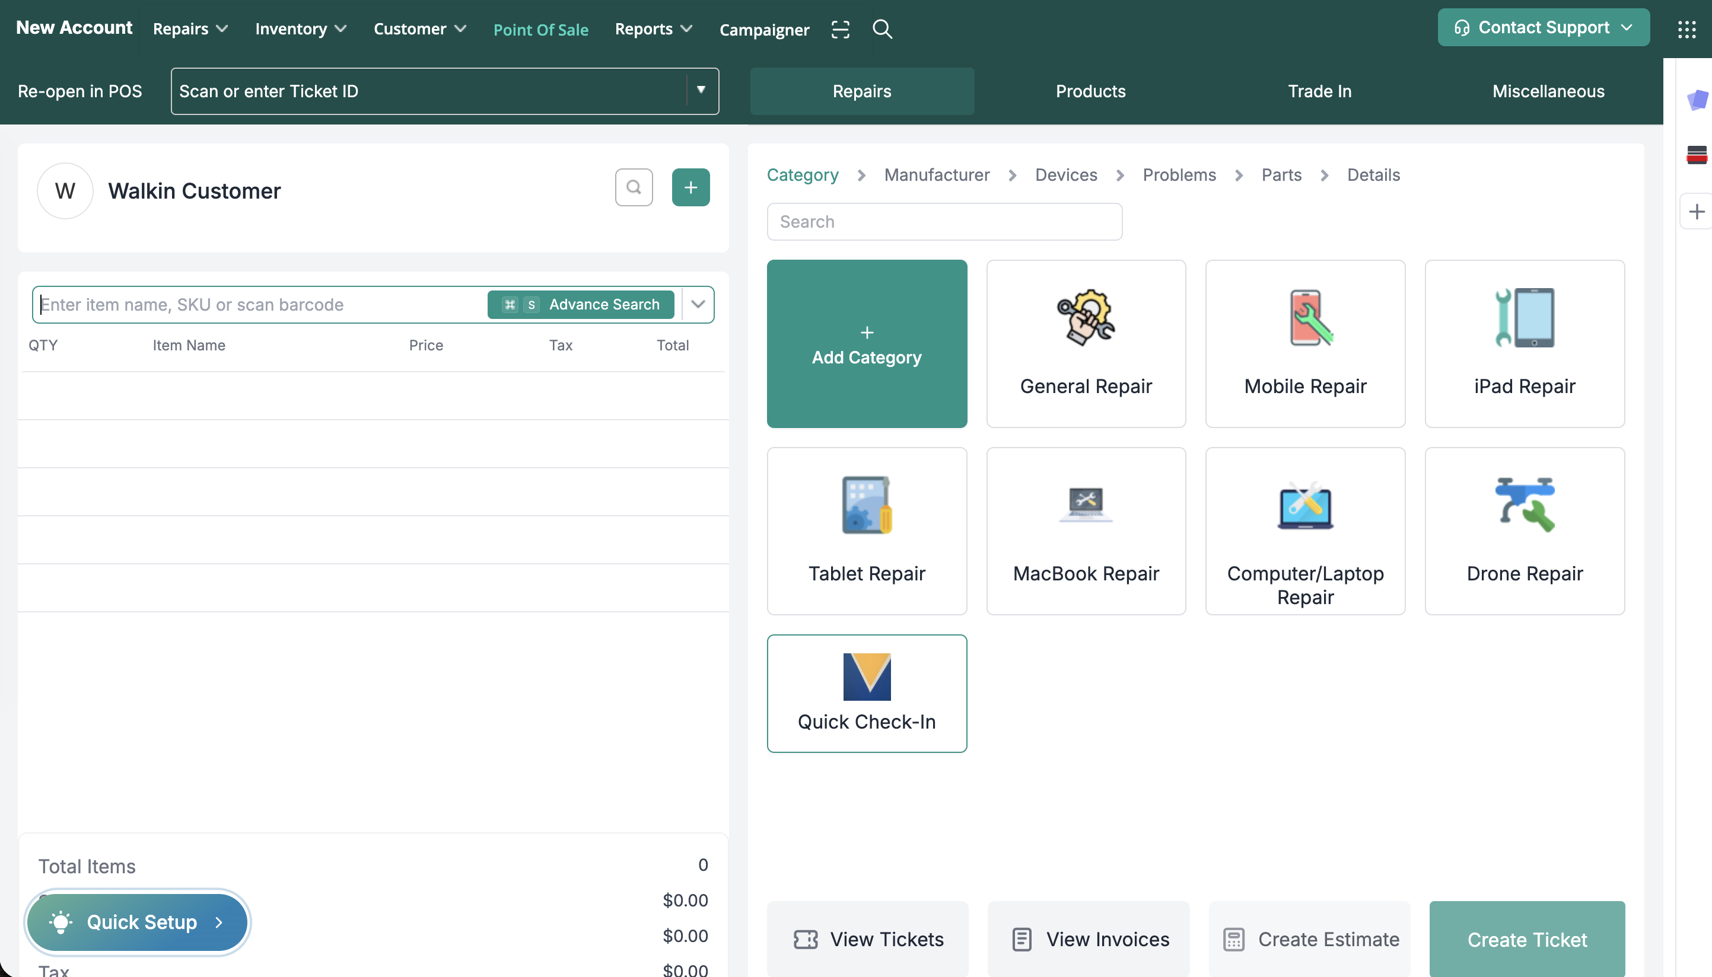
Task: Click the barcode scanner icon in top bar
Action: [x=840, y=29]
